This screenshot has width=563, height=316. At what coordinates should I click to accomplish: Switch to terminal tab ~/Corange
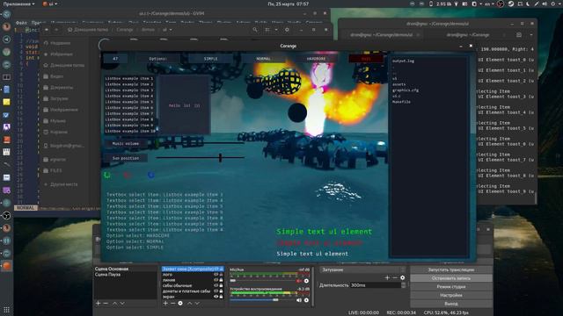(468, 35)
